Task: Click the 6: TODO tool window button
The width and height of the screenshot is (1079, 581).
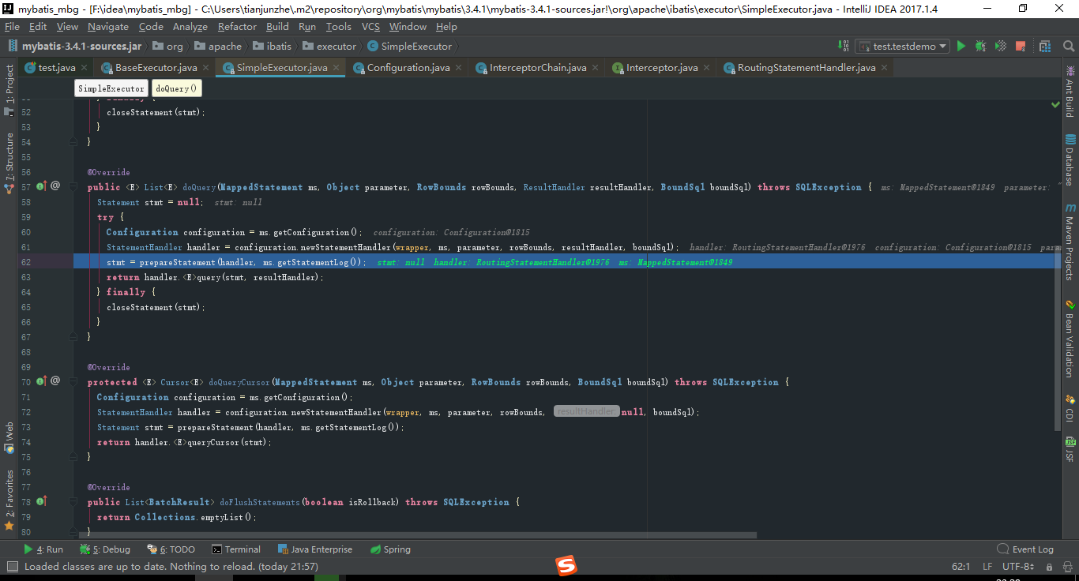Action: click(x=175, y=549)
